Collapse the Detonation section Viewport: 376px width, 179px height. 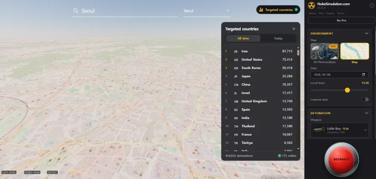(x=366, y=113)
